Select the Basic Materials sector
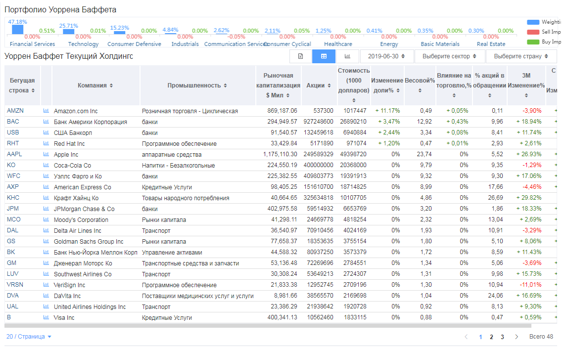 coord(440,44)
